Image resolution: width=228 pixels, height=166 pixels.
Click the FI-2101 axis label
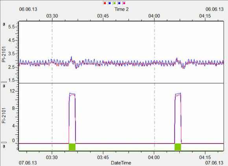click(x=4, y=115)
